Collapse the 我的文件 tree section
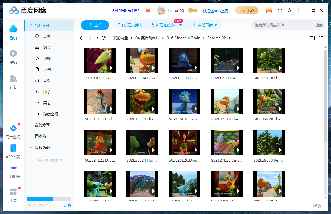 [x=31, y=25]
